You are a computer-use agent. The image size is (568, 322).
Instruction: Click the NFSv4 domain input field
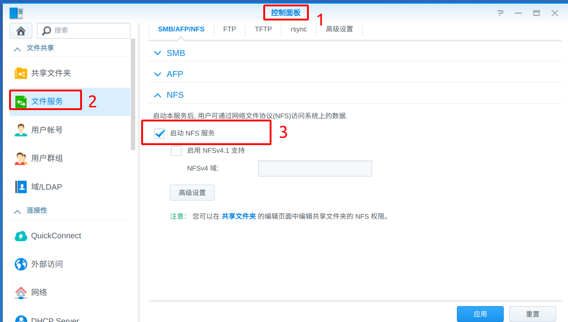(315, 168)
